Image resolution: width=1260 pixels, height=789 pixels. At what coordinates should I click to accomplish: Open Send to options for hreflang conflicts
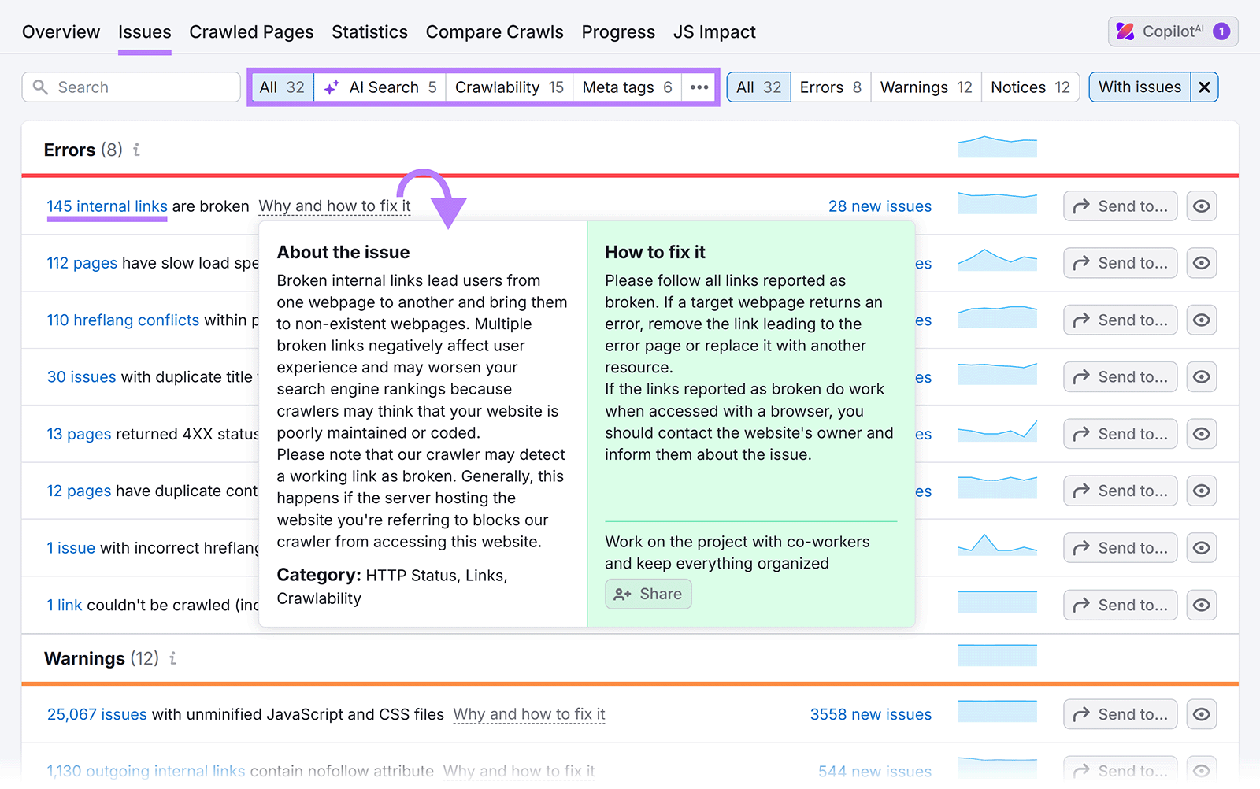pos(1119,320)
